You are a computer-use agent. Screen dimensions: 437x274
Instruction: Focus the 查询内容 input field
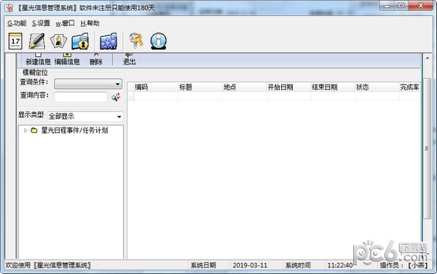[81, 97]
